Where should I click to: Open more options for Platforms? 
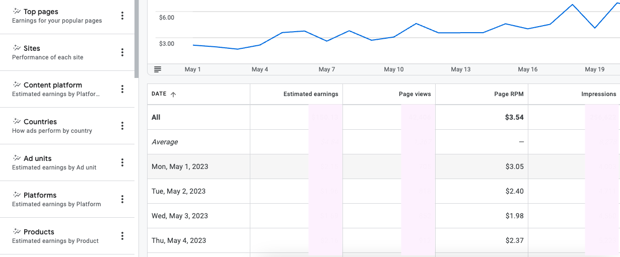[122, 199]
